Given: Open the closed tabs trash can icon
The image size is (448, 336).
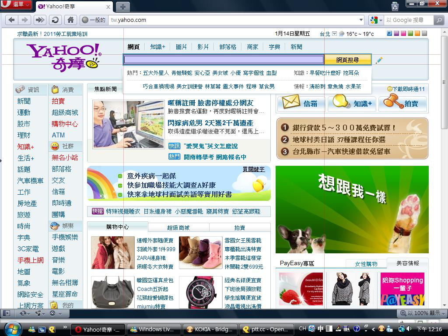Looking at the screenshot, I should [395, 6].
